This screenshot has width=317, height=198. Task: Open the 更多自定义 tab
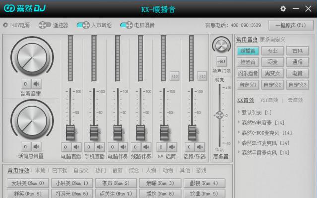click(x=272, y=40)
